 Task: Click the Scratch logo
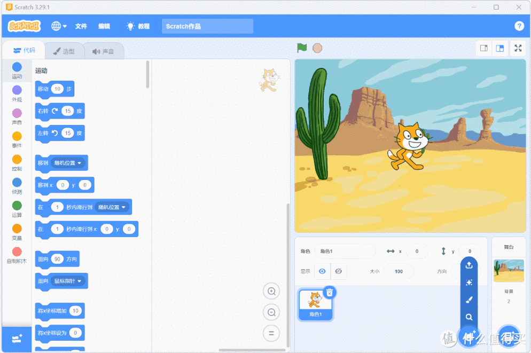click(x=24, y=26)
